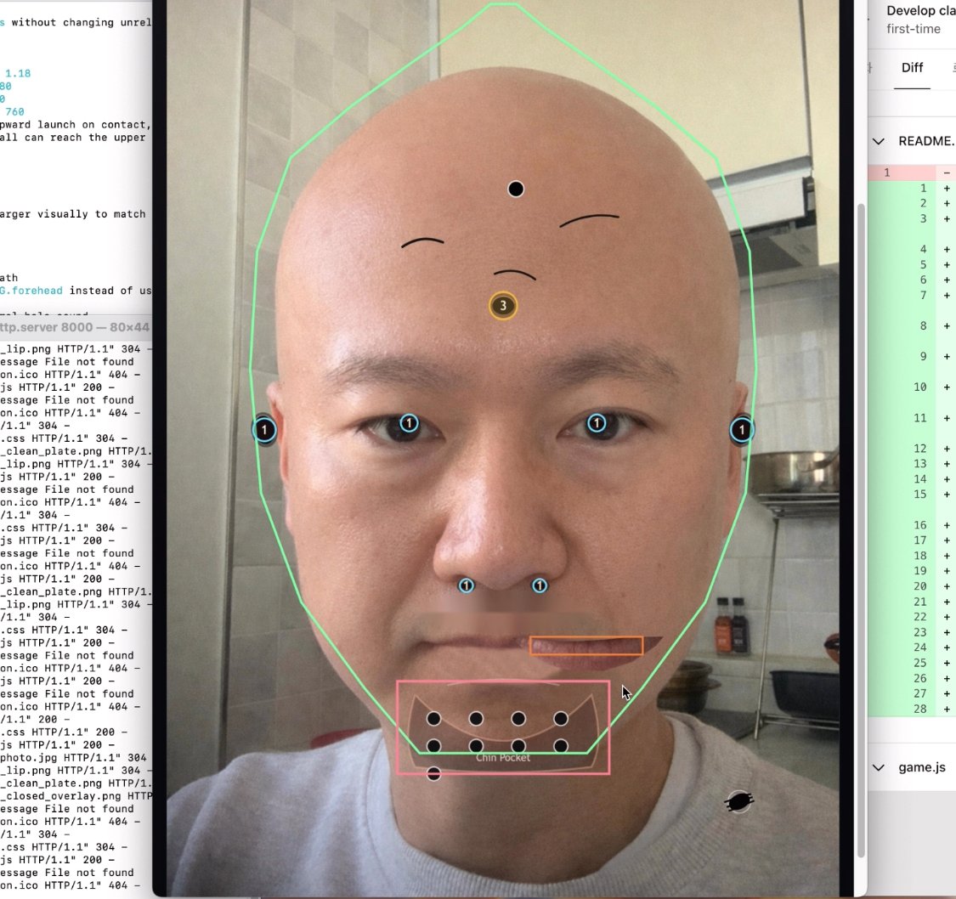956x899 pixels.
Task: Collapse the README file section
Action: coord(879,141)
